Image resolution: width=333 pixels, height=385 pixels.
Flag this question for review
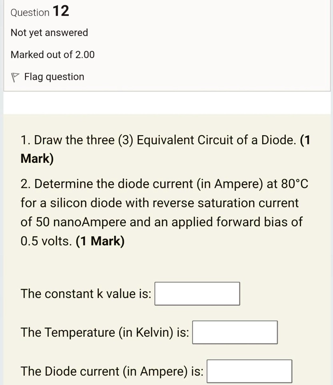point(54,76)
